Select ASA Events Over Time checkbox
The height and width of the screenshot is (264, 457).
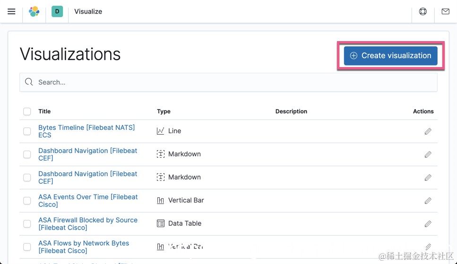coord(27,201)
